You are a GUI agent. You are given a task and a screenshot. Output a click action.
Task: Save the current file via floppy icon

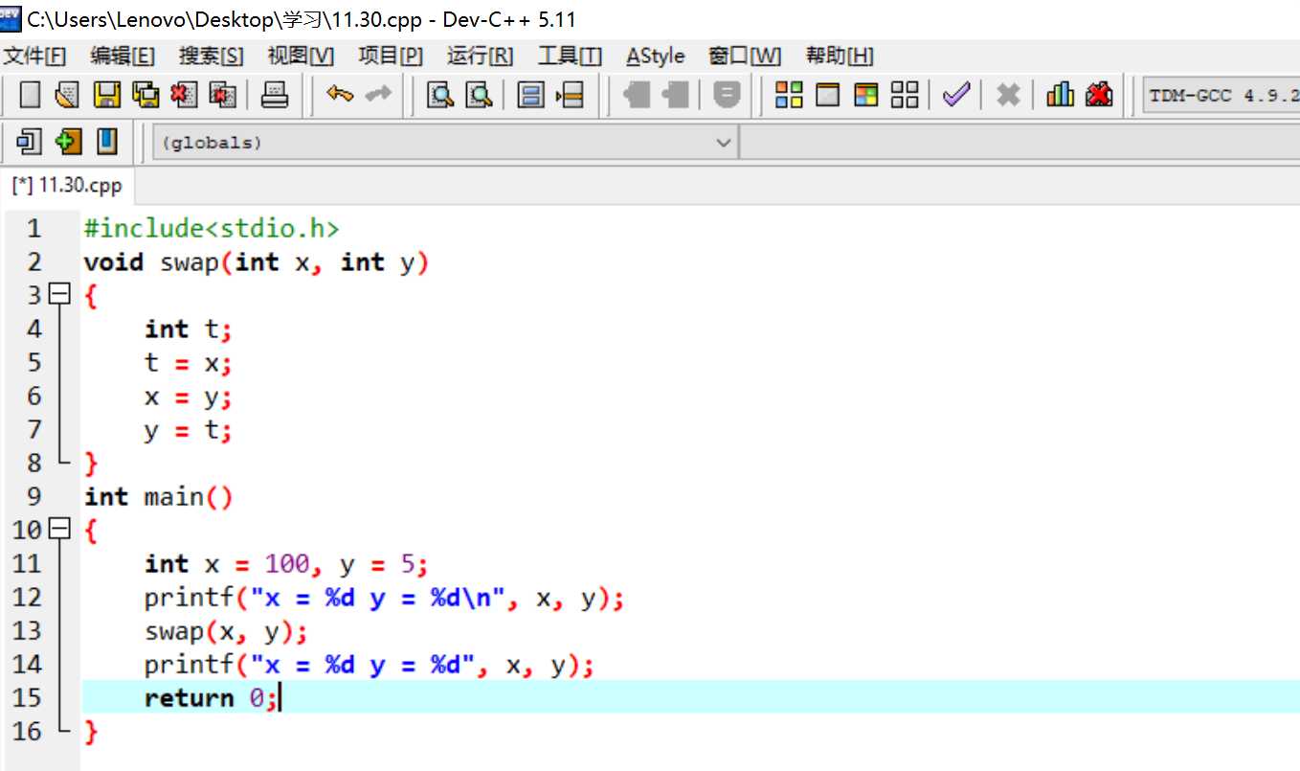pyautogui.click(x=106, y=95)
